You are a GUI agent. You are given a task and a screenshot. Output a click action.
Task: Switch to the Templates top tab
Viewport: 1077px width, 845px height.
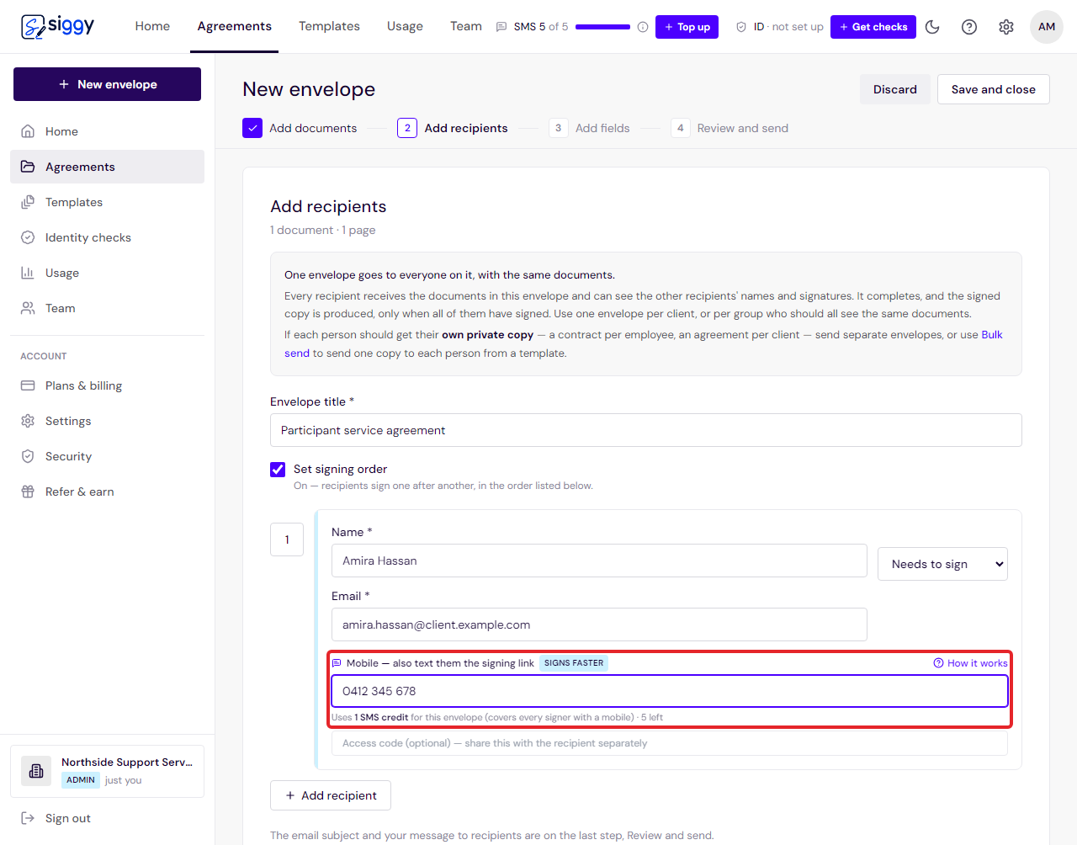click(329, 27)
